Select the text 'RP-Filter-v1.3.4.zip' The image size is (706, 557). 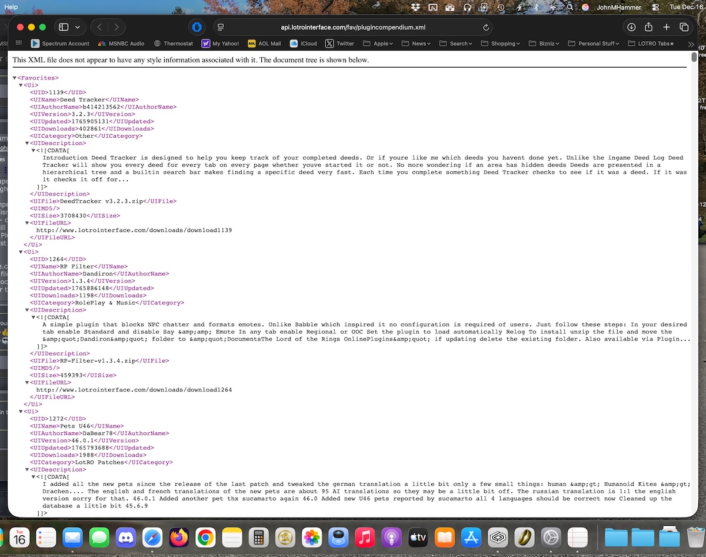[x=98, y=361]
